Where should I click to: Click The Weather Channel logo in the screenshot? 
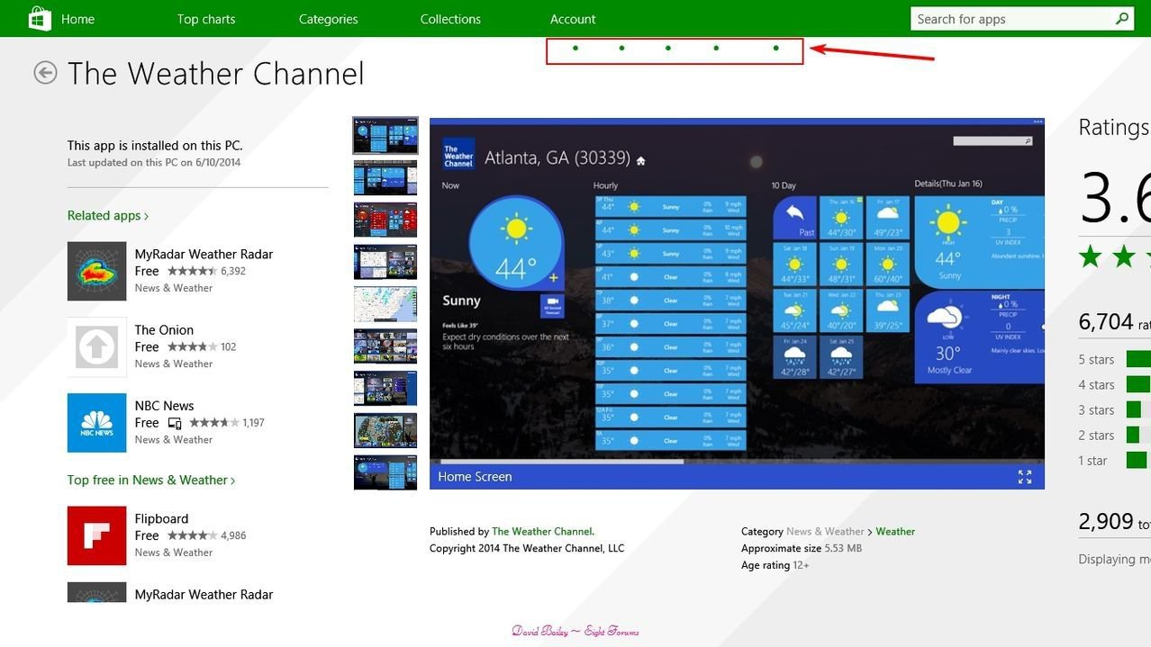point(458,154)
